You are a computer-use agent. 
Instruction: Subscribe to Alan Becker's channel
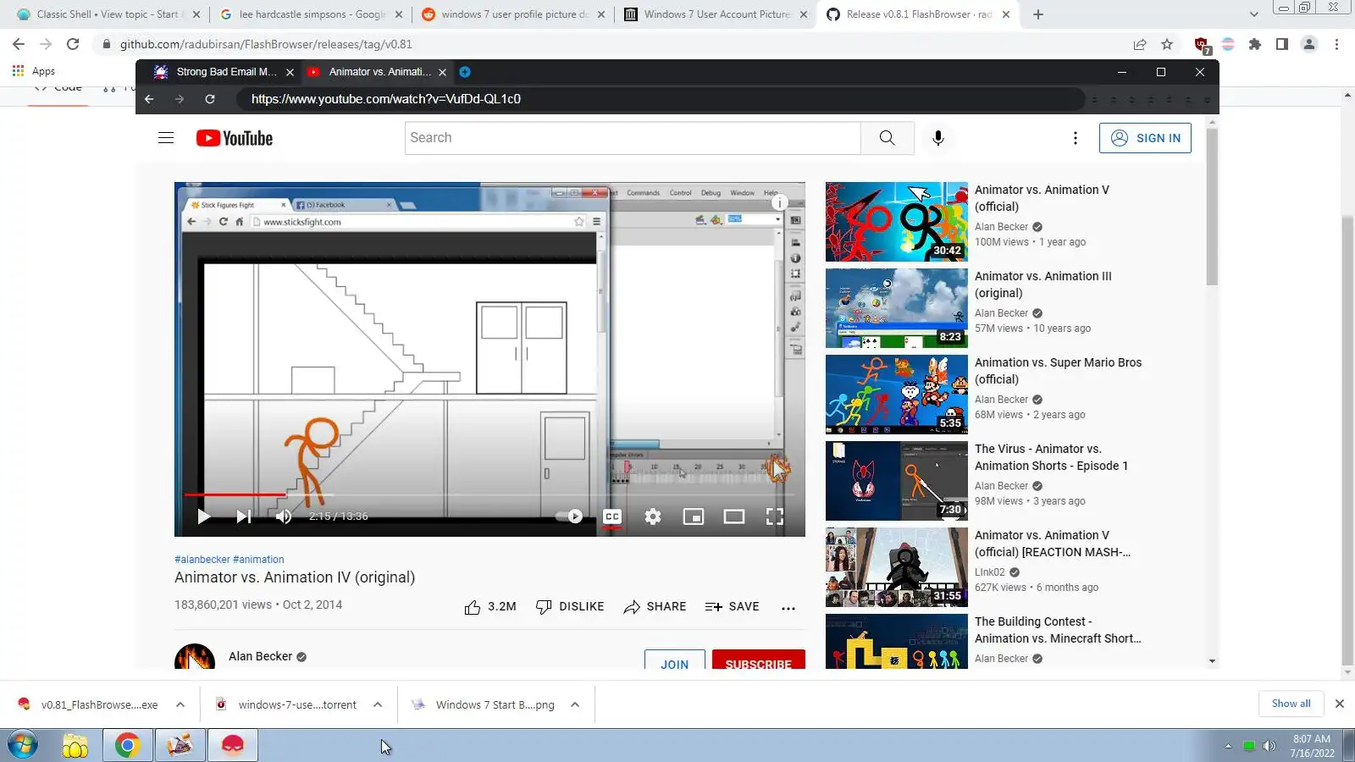coord(759,660)
